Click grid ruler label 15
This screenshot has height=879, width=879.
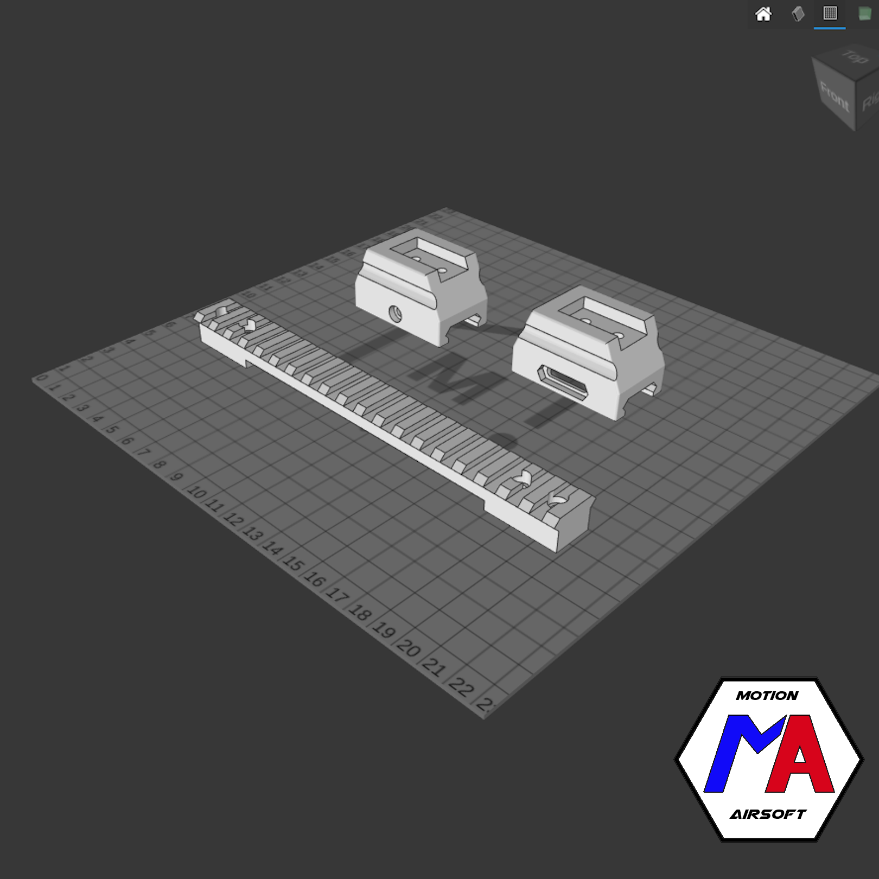[294, 564]
